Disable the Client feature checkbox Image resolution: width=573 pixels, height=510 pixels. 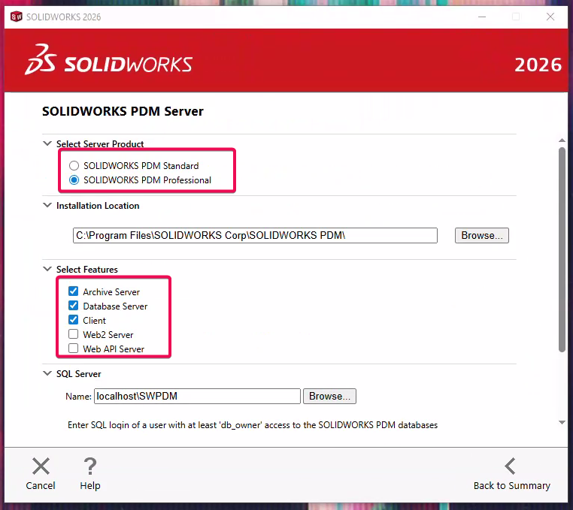tap(74, 320)
